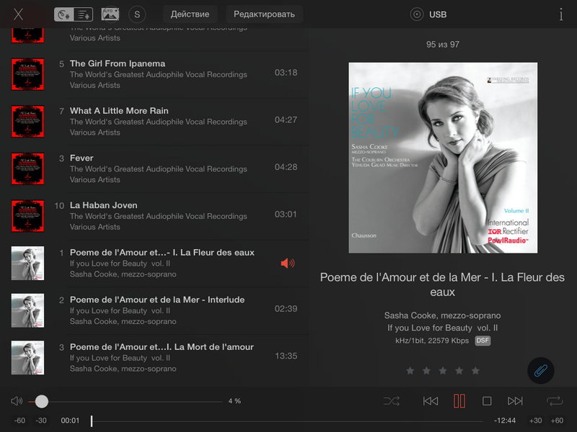
Task: Jump forward 30 seconds with +30
Action: click(535, 420)
